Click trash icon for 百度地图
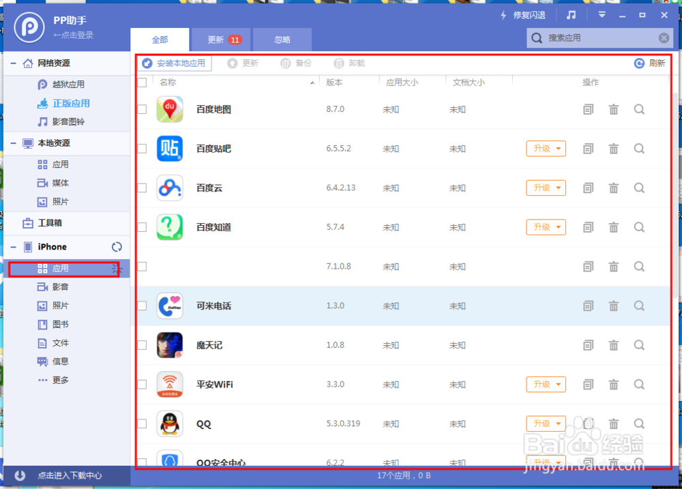682x489 pixels. click(614, 110)
